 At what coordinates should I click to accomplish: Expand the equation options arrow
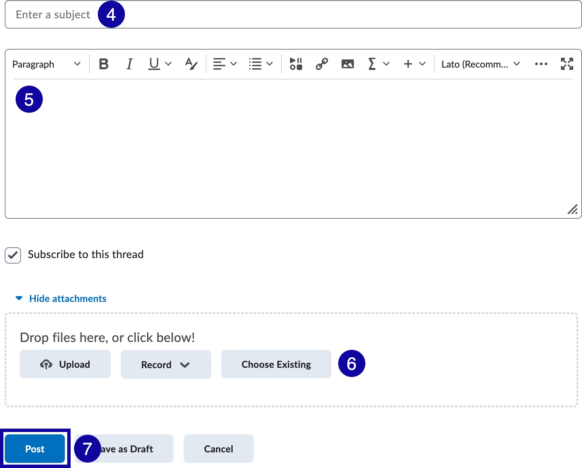point(386,64)
